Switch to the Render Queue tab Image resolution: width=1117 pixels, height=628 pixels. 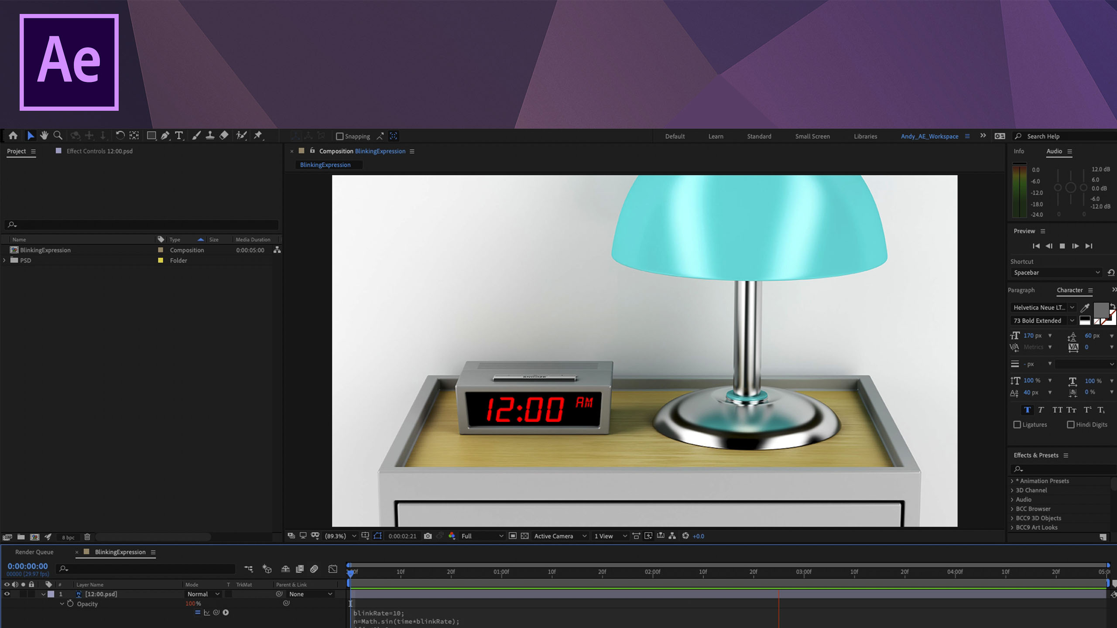point(34,552)
